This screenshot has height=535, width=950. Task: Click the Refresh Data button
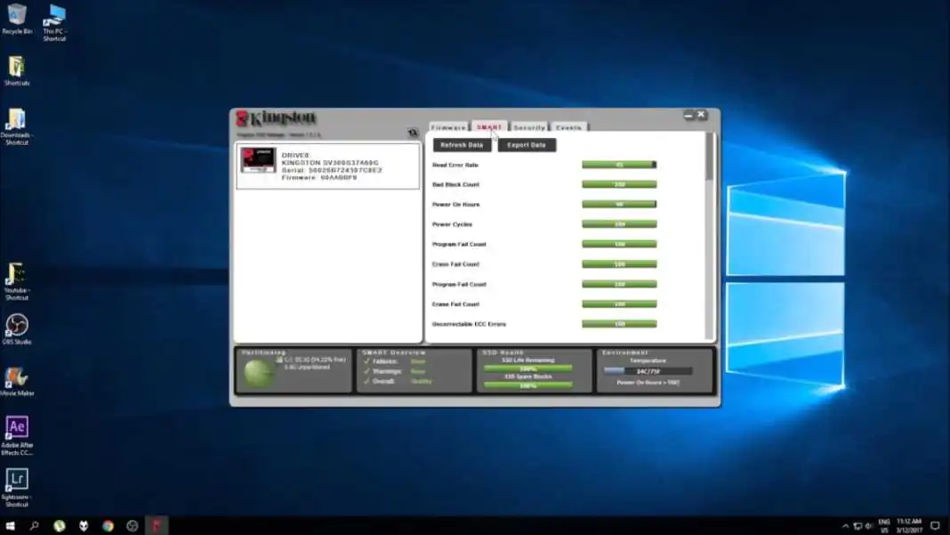462,145
